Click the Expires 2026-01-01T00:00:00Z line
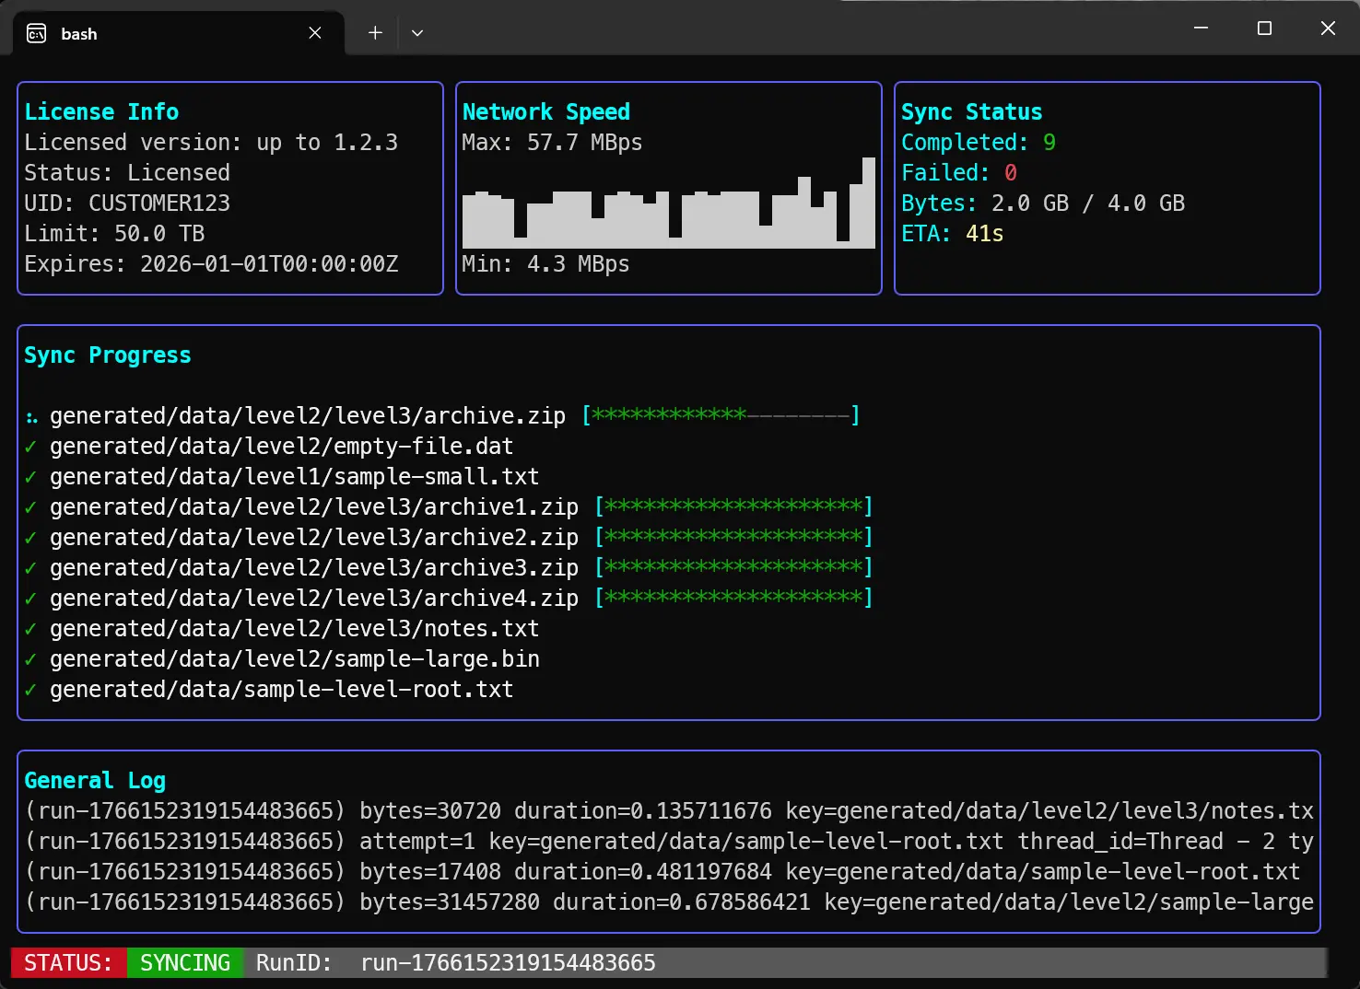The image size is (1360, 989). coord(211,263)
